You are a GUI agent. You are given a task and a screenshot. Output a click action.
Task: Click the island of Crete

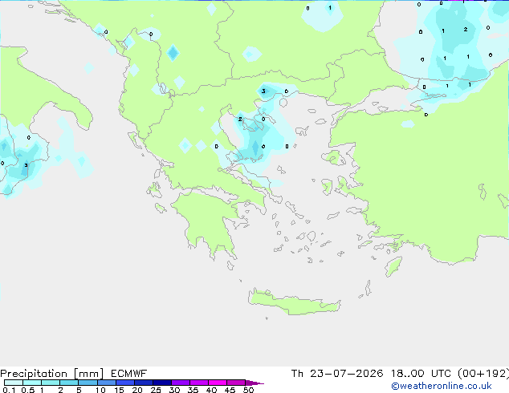(294, 302)
